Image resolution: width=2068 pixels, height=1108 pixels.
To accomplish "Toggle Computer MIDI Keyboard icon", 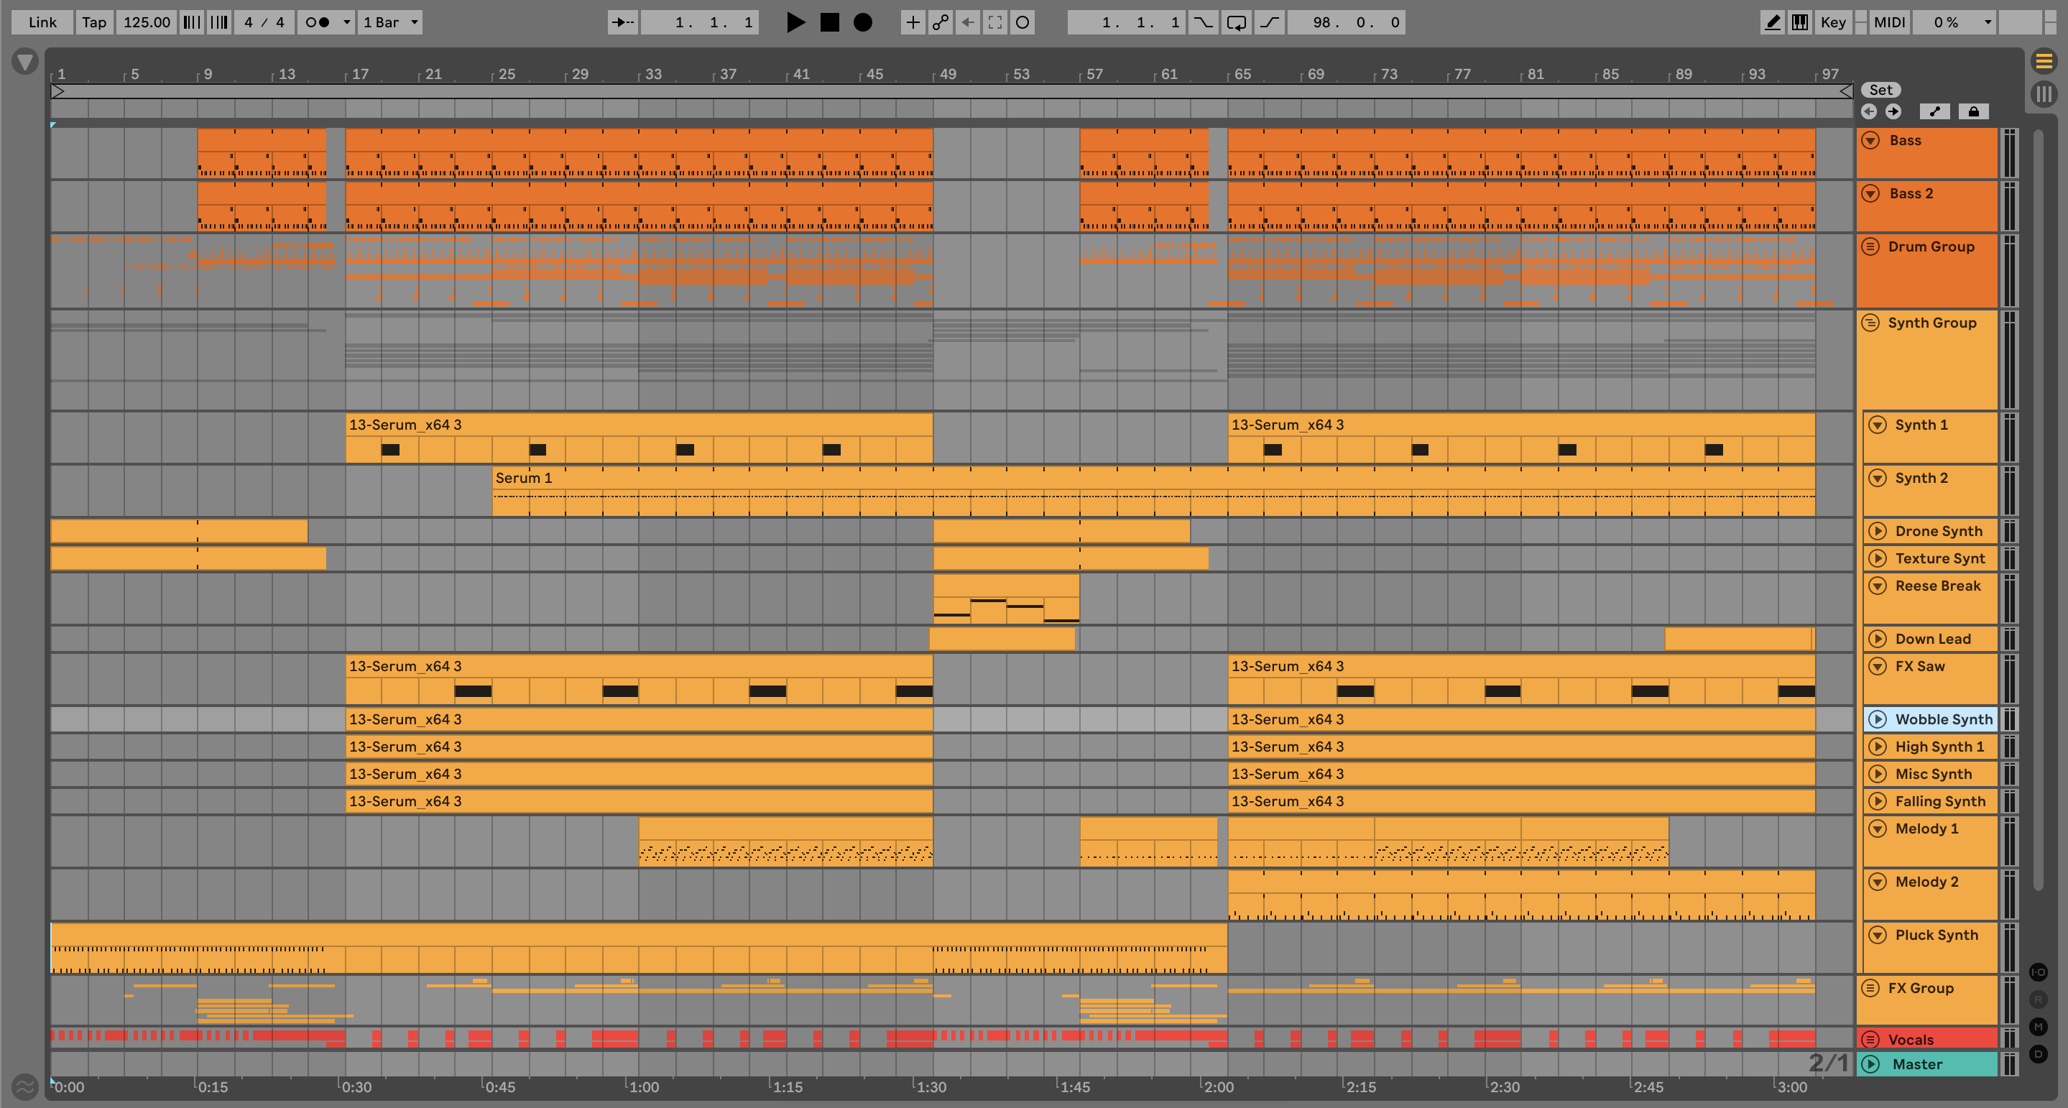I will [1800, 22].
